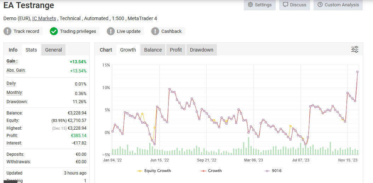Screen dimensions: 373x183
Task: Switch to the Stats tab
Action: [x=31, y=50]
